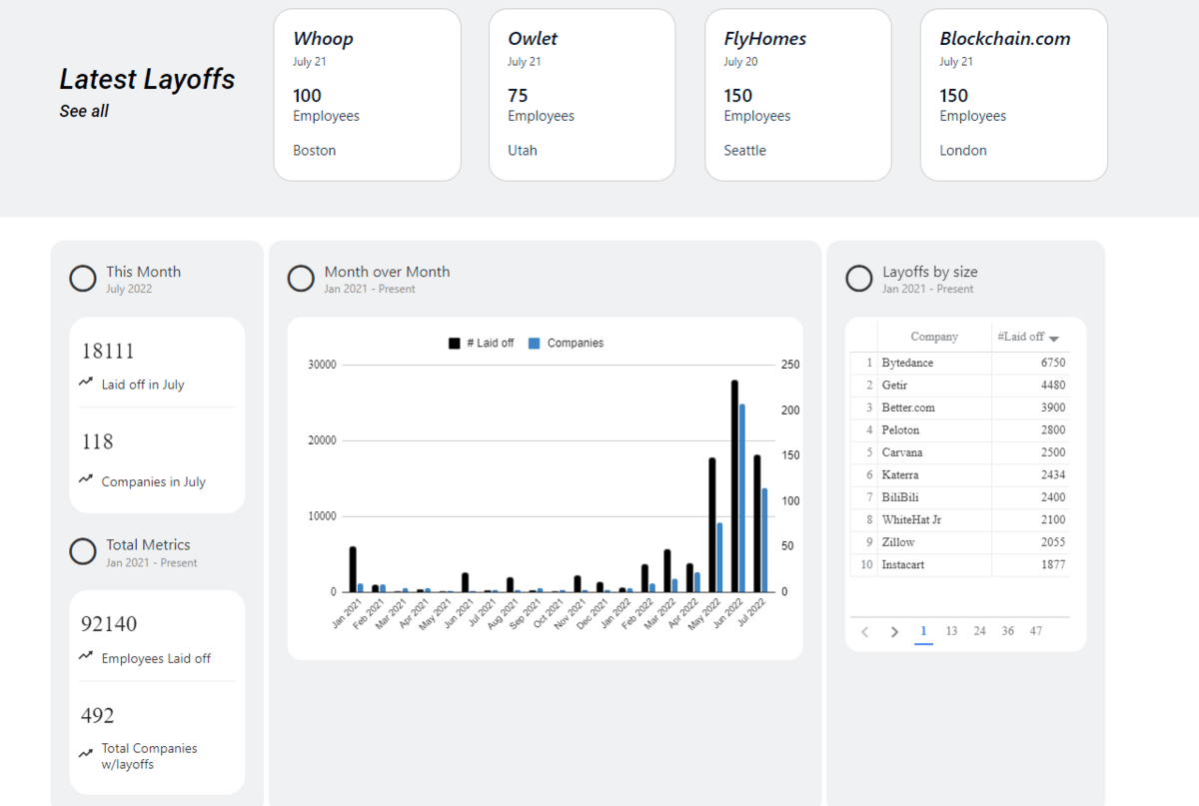This screenshot has width=1199, height=806.
Task: Go to previous table page arrow
Action: pyautogui.click(x=865, y=631)
